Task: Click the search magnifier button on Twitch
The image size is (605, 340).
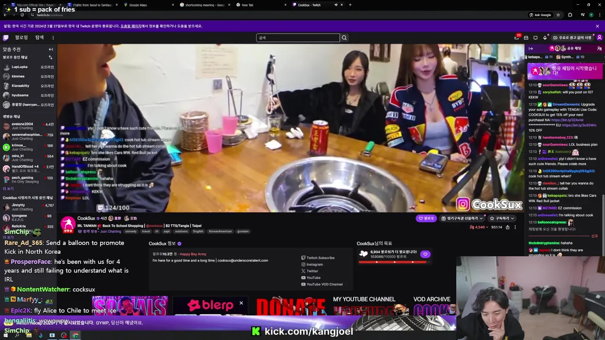Action: tap(344, 38)
